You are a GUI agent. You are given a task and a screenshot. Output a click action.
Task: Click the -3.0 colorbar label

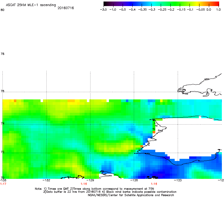pyautogui.click(x=103, y=10)
